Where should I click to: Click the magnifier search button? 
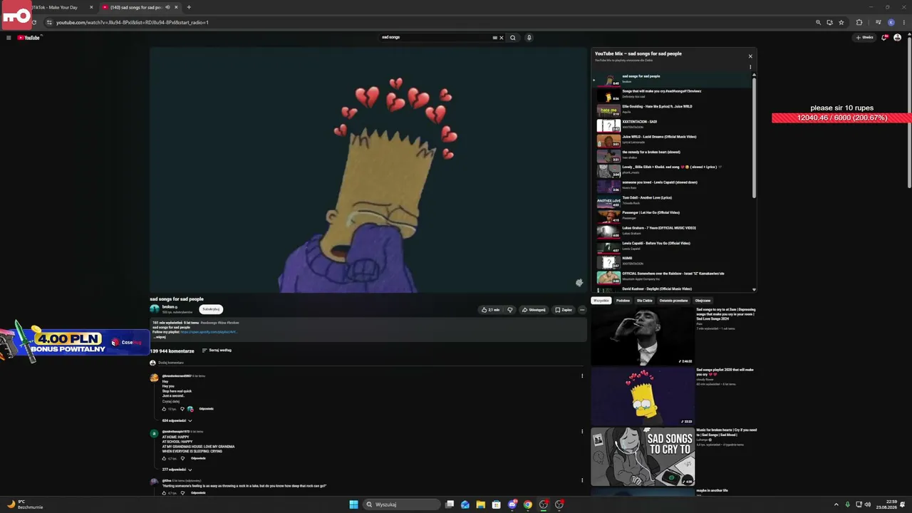pyautogui.click(x=512, y=38)
